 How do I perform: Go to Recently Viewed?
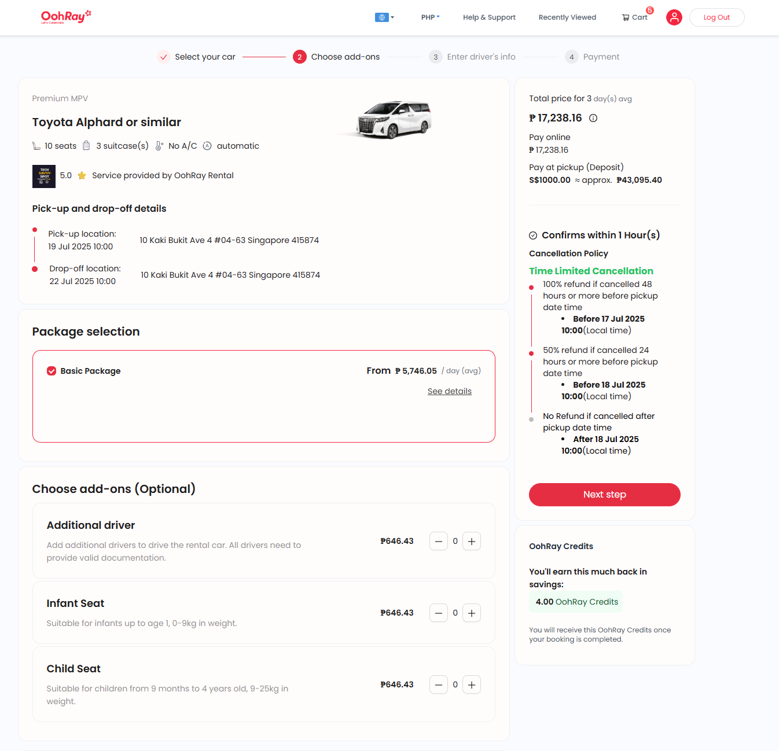point(567,17)
